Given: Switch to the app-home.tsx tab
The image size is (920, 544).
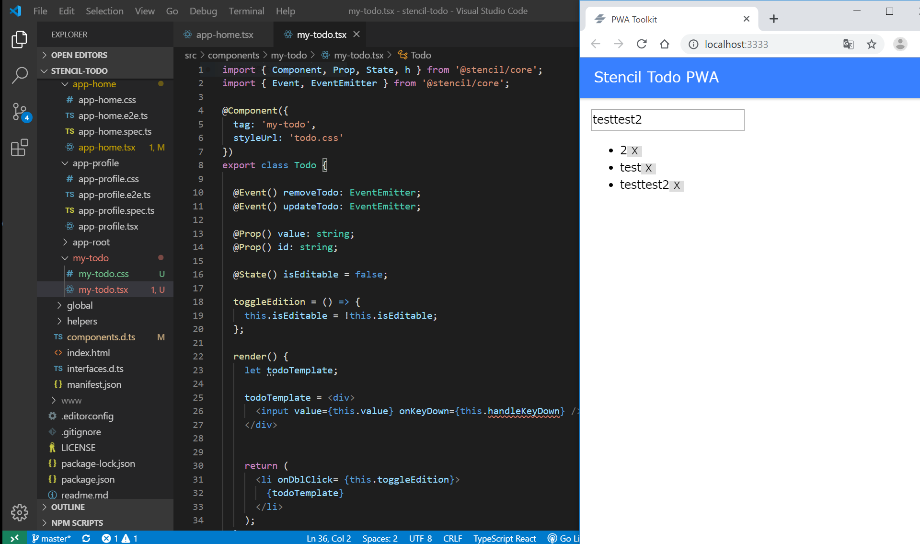Looking at the screenshot, I should 224,35.
